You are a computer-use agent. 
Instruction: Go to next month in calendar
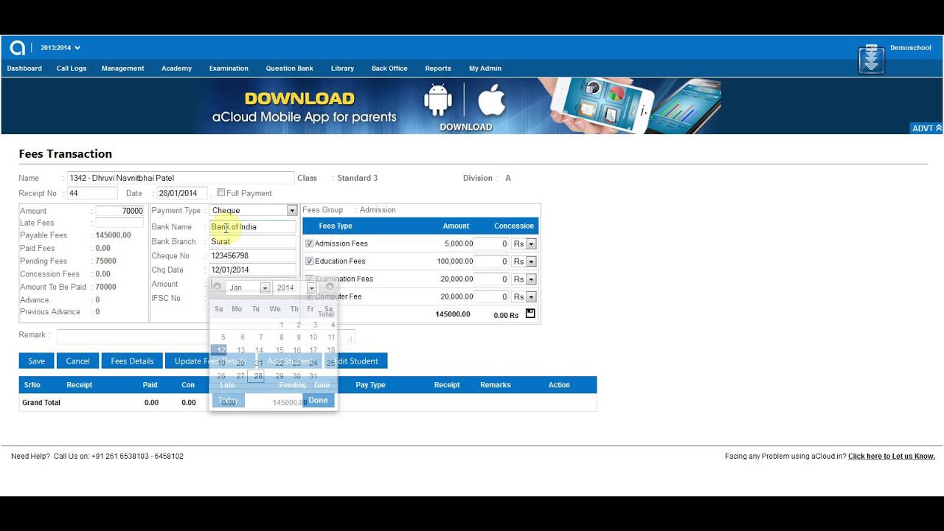click(x=330, y=287)
